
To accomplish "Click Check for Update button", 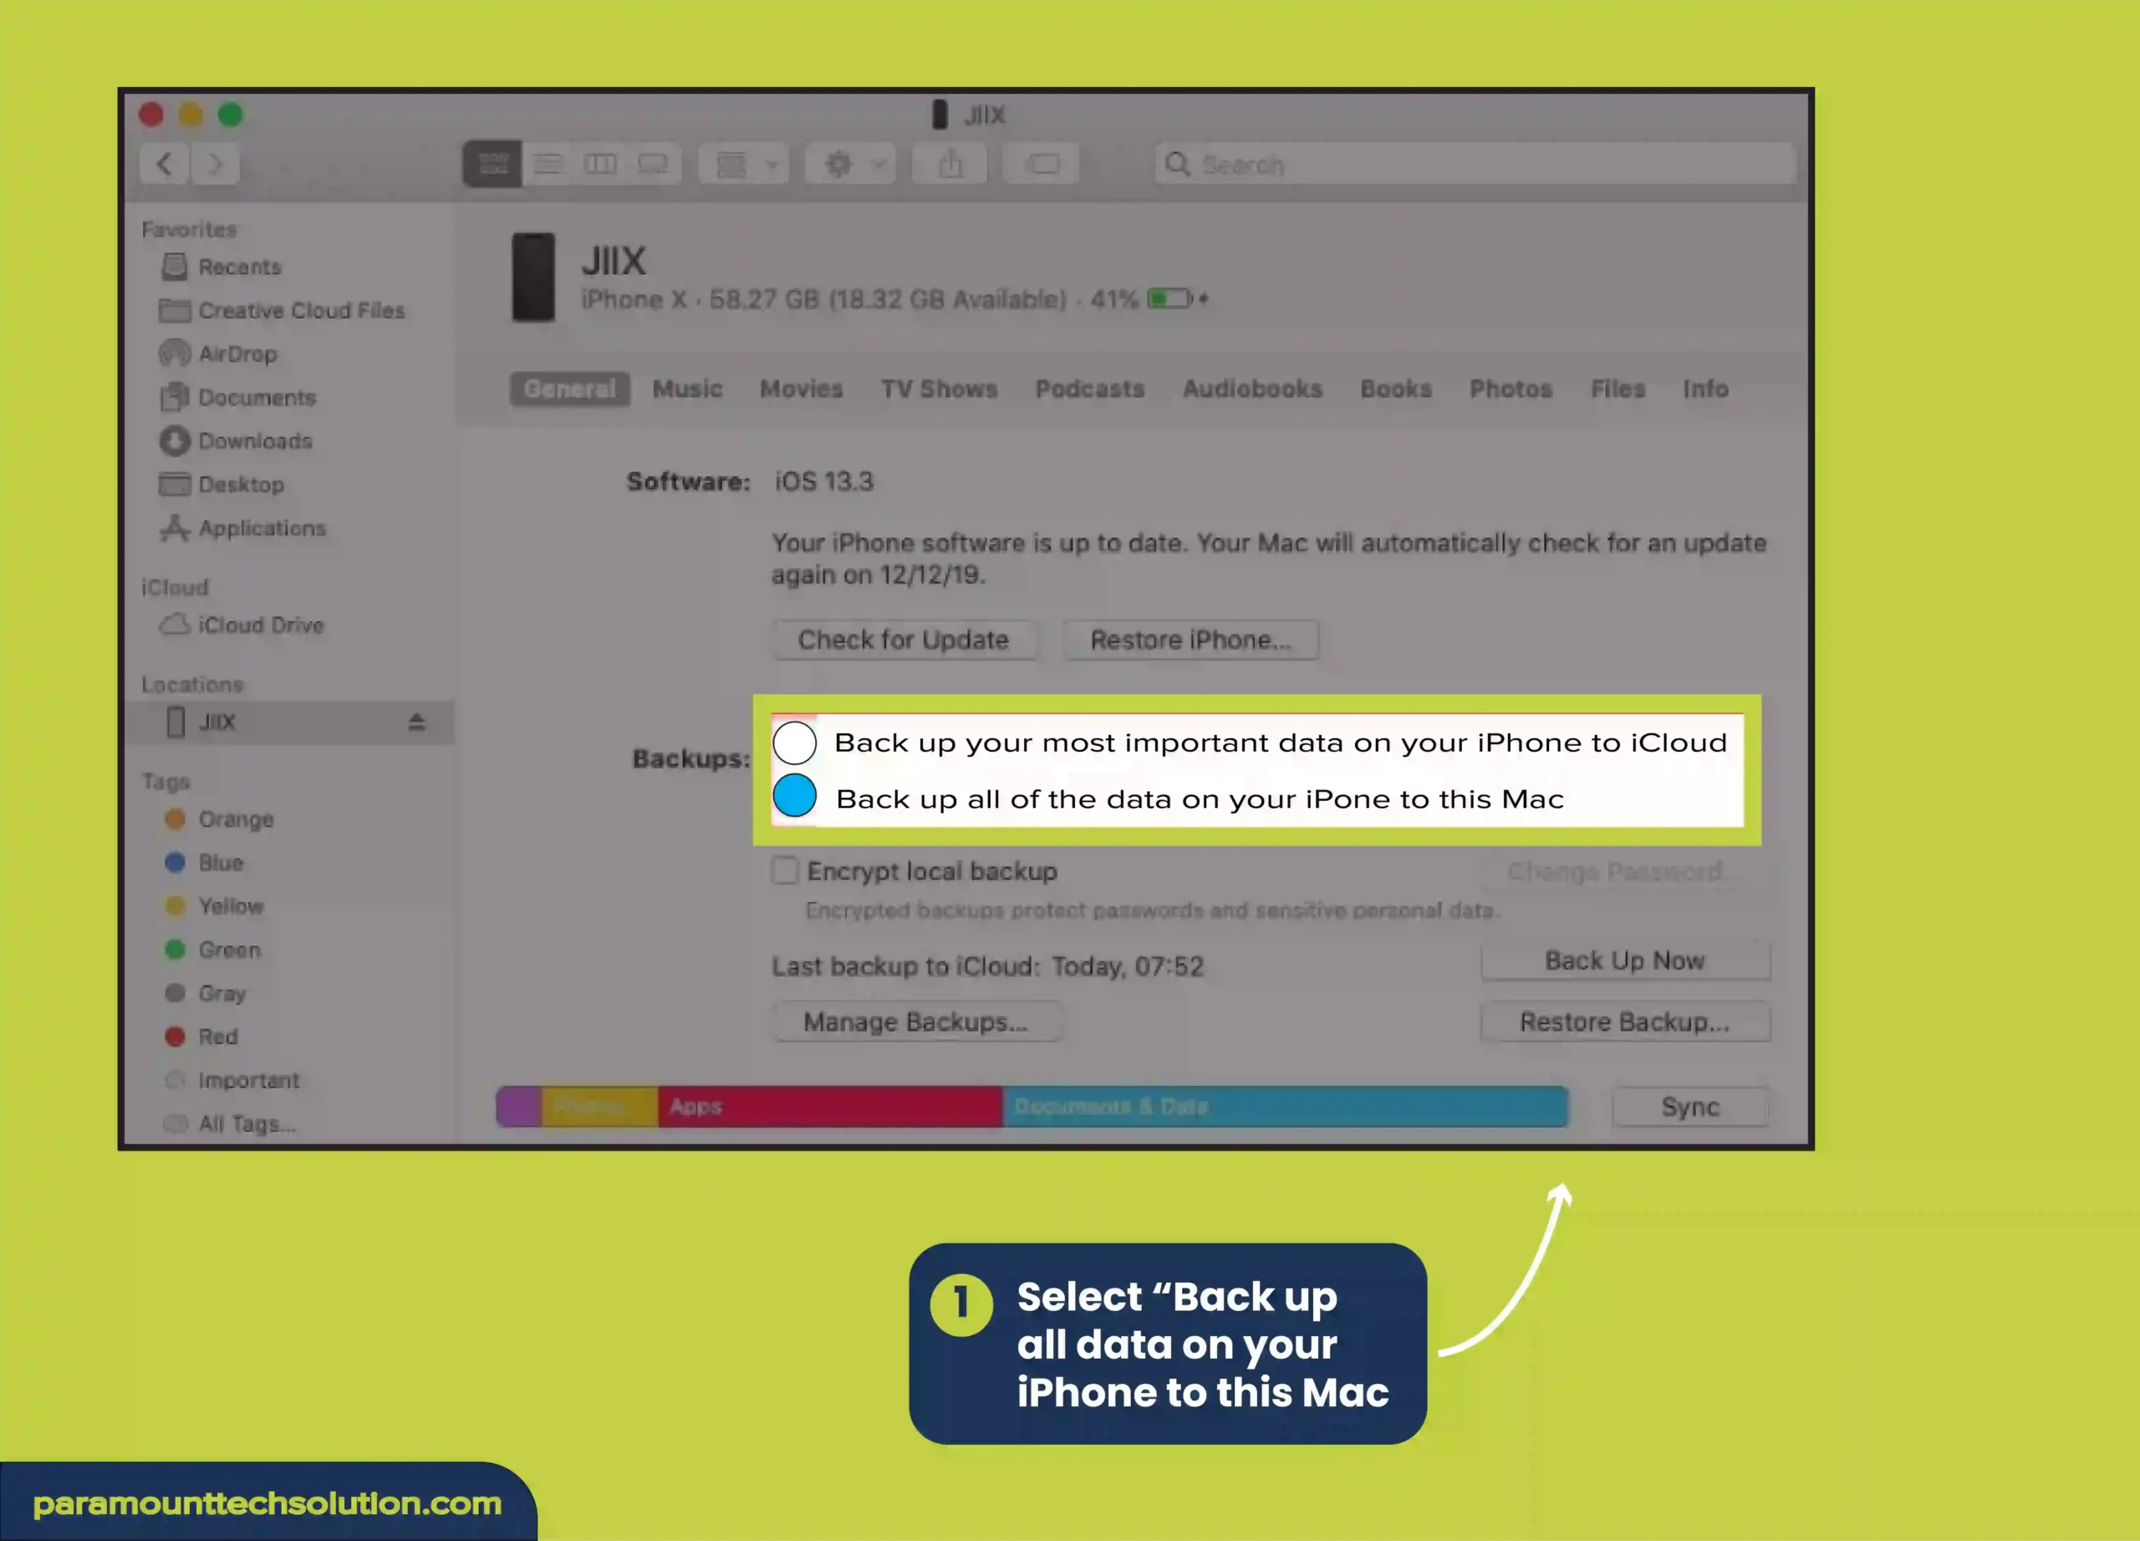I will [900, 638].
